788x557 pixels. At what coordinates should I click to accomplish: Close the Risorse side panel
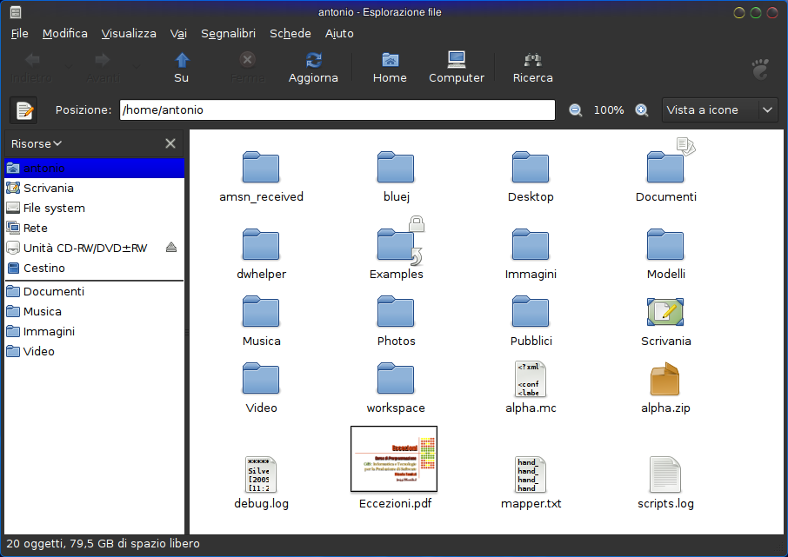(x=170, y=143)
